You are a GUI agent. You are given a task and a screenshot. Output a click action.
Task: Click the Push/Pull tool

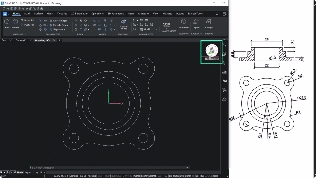[27, 25]
